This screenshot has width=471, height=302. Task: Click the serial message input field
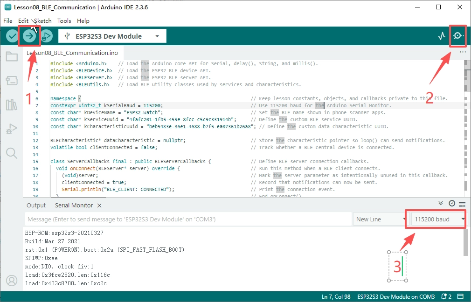(188, 219)
